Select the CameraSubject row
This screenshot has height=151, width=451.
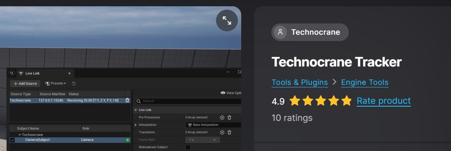tap(70, 140)
